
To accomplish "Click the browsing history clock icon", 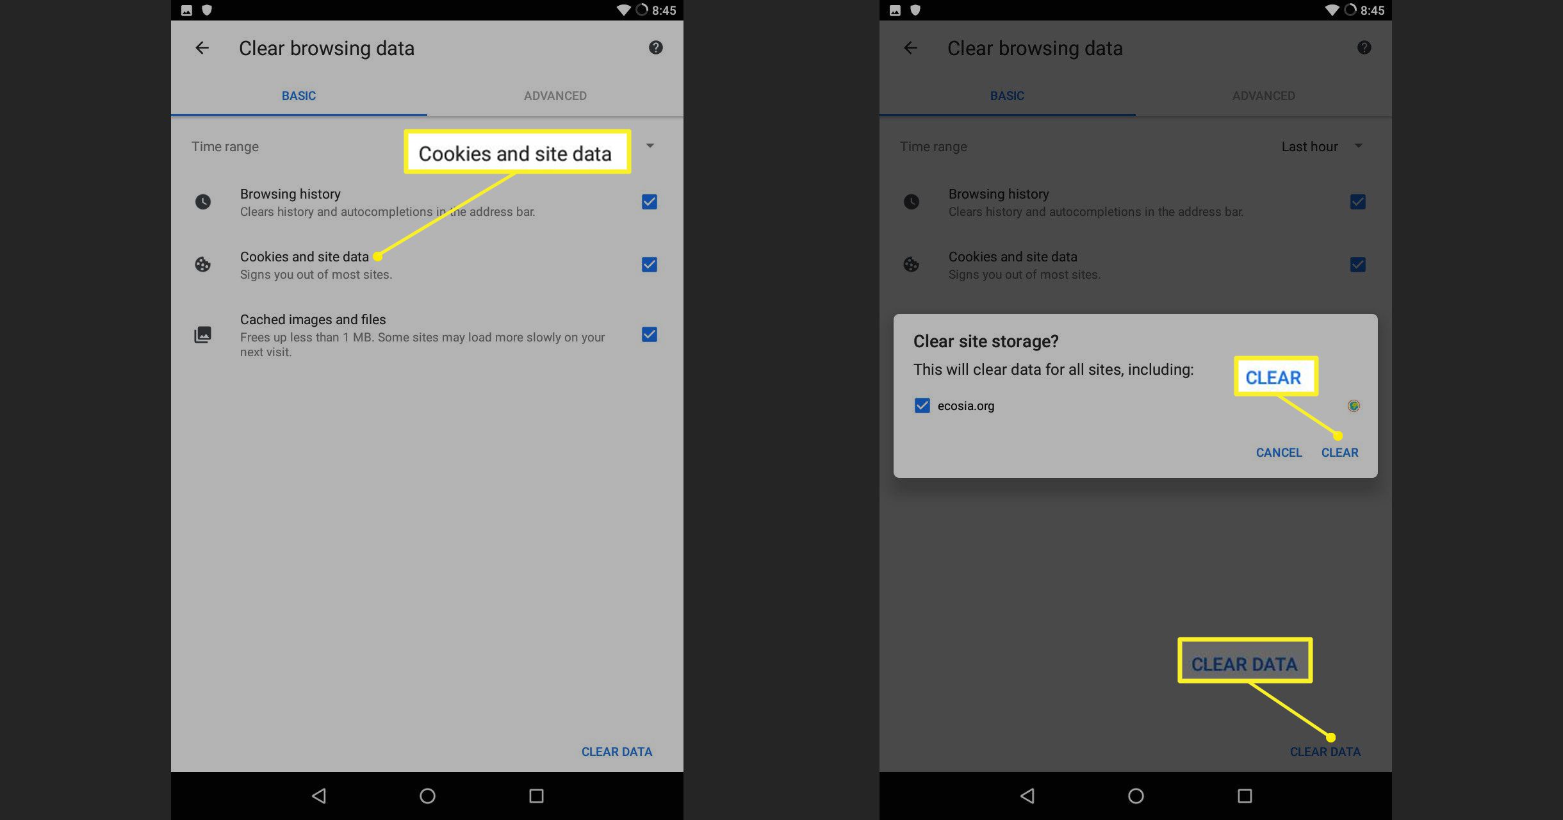I will point(204,201).
